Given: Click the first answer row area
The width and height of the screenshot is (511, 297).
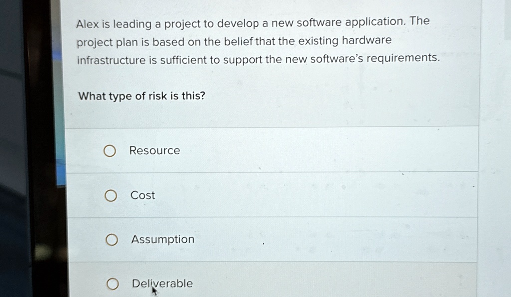Looking at the screenshot, I should coord(274,151).
